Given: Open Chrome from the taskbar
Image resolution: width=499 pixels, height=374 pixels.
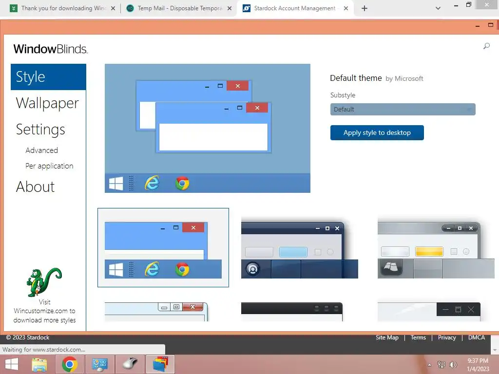Looking at the screenshot, I should tap(70, 364).
